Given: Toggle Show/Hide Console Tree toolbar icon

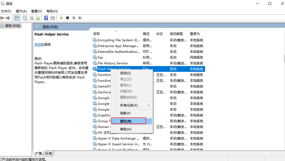Looking at the screenshot, I should pyautogui.click(x=17, y=18).
